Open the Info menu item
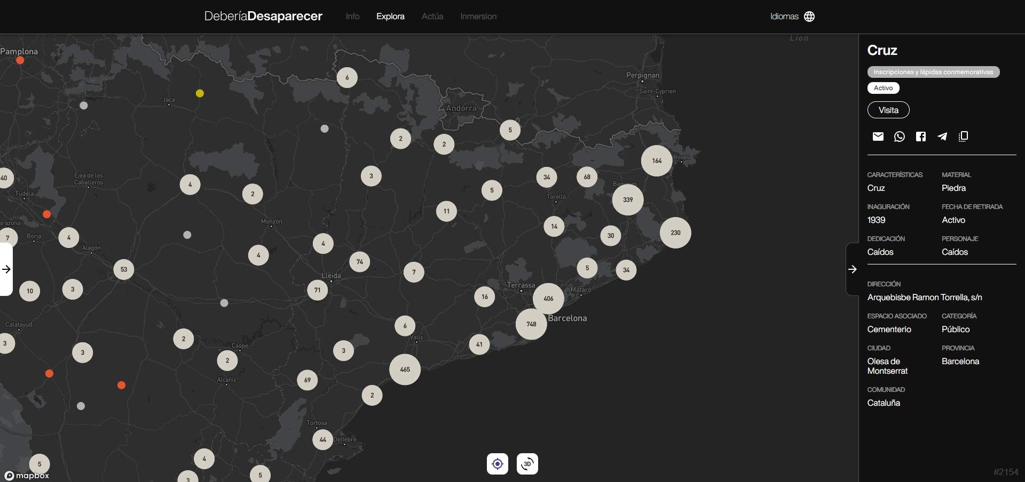 point(352,17)
